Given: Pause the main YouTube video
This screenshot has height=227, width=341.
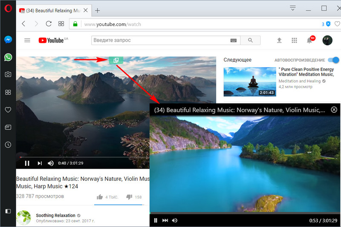Looking at the screenshot, I should [27, 163].
